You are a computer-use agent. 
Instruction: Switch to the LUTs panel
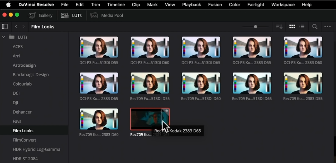tap(71, 16)
